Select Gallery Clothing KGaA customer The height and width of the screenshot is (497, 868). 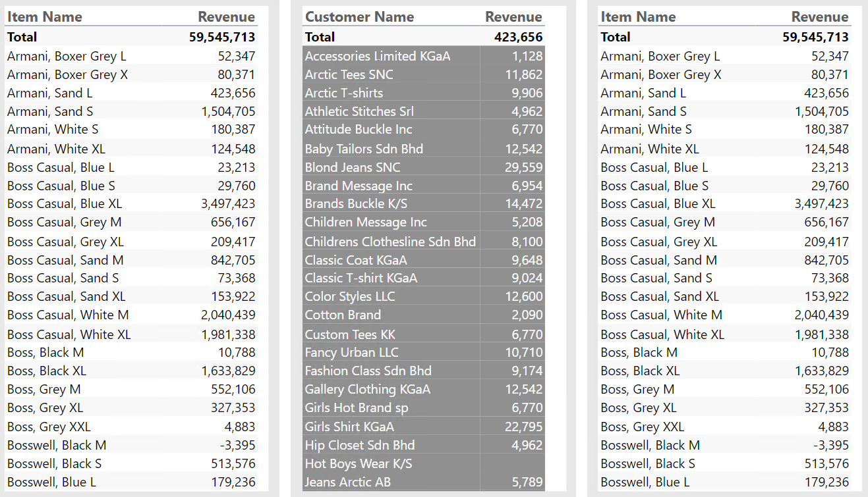[x=368, y=389]
